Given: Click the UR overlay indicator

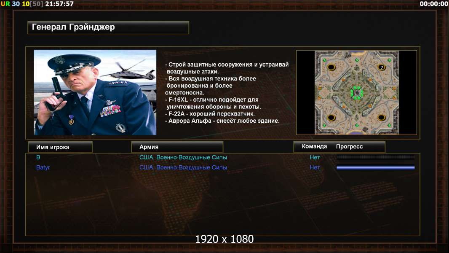Looking at the screenshot, I should point(5,4).
